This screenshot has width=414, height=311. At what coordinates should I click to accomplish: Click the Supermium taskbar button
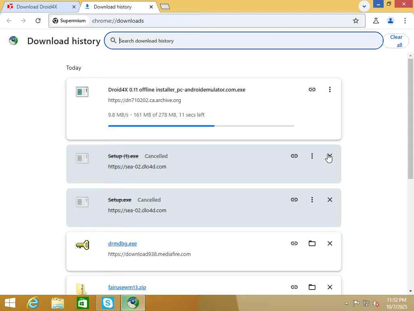coord(133,303)
